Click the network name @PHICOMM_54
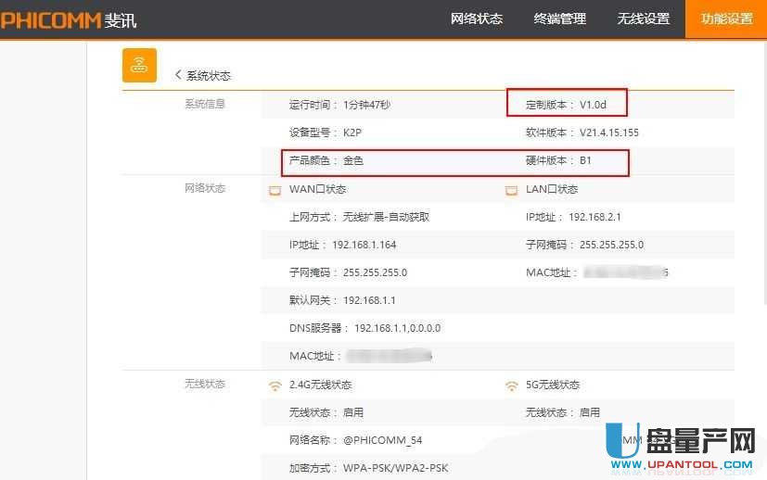This screenshot has width=767, height=480. pyautogui.click(x=382, y=440)
